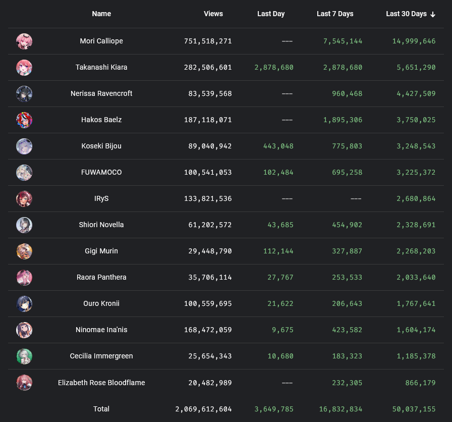The image size is (452, 422).
Task: Select Hakos Baelz's avatar icon
Action: tap(24, 120)
